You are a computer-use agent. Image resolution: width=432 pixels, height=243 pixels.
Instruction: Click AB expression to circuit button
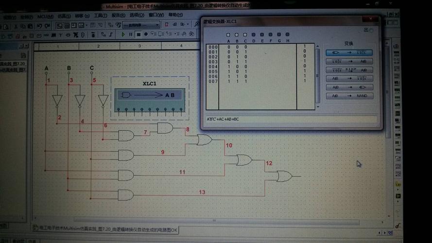(x=349, y=87)
